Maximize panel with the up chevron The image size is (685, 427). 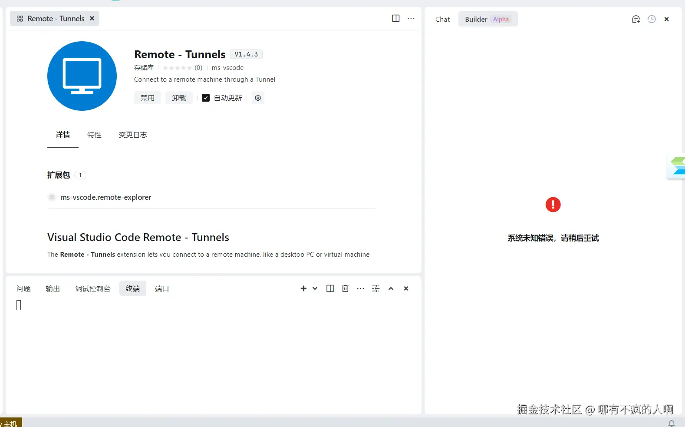(x=391, y=288)
